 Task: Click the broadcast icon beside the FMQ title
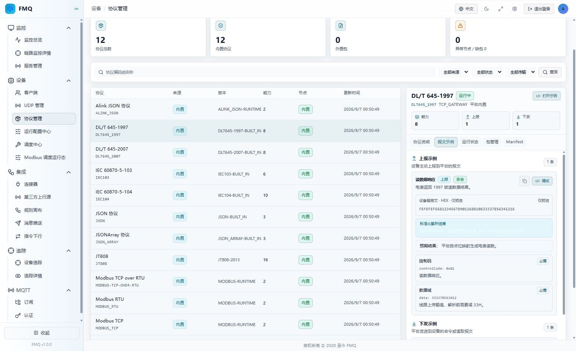point(76,9)
